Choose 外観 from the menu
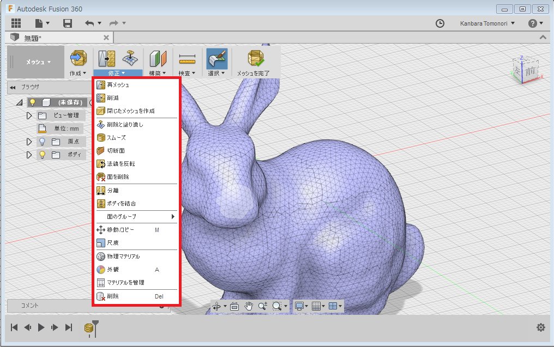The height and width of the screenshot is (347, 554). (x=136, y=270)
